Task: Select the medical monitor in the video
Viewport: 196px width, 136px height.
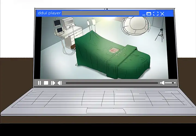Action: tap(58, 23)
